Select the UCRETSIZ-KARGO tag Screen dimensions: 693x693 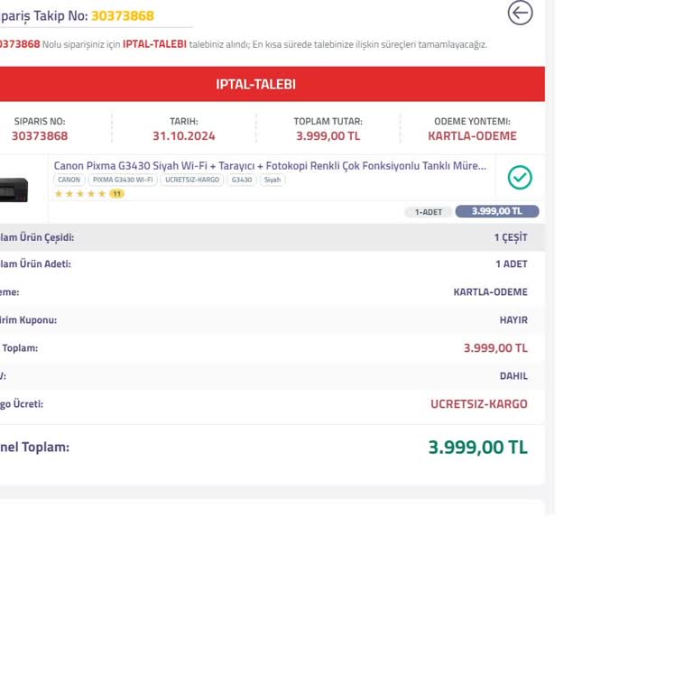[192, 180]
